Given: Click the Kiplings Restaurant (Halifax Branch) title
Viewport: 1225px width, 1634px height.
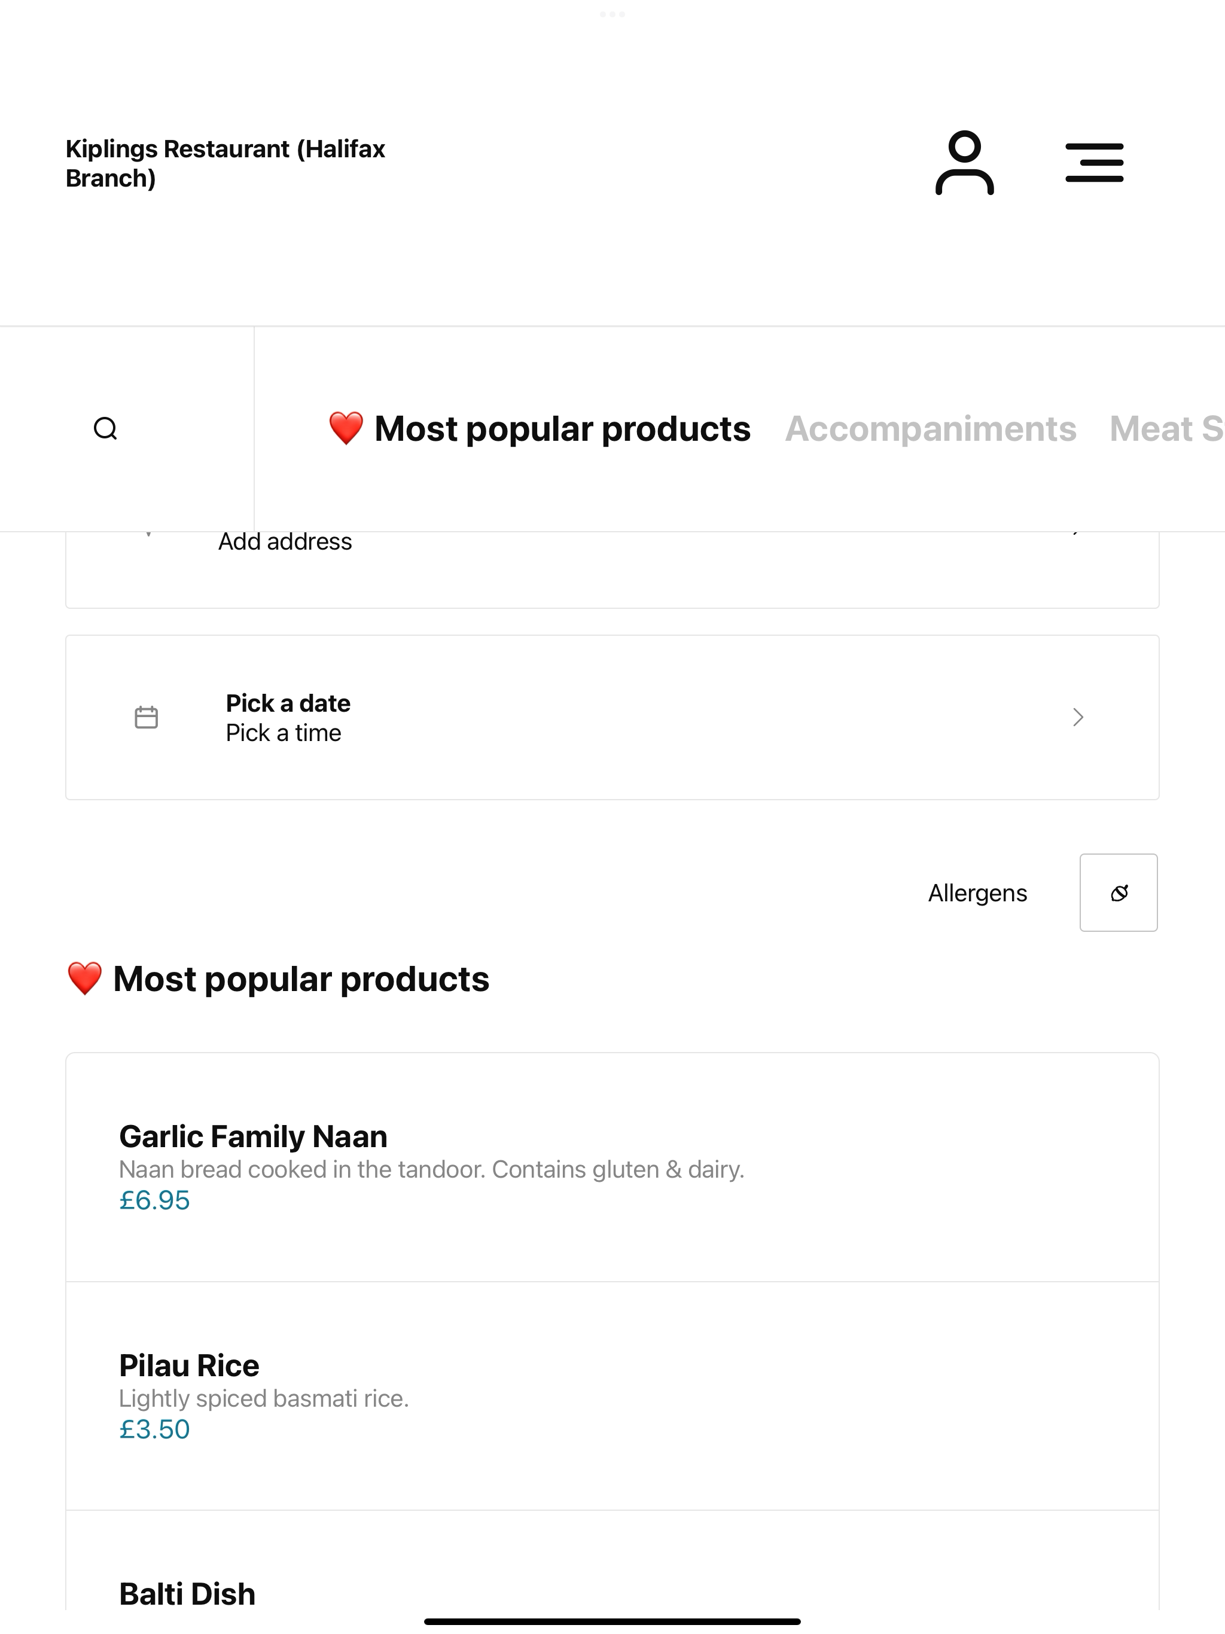Looking at the screenshot, I should click(226, 163).
